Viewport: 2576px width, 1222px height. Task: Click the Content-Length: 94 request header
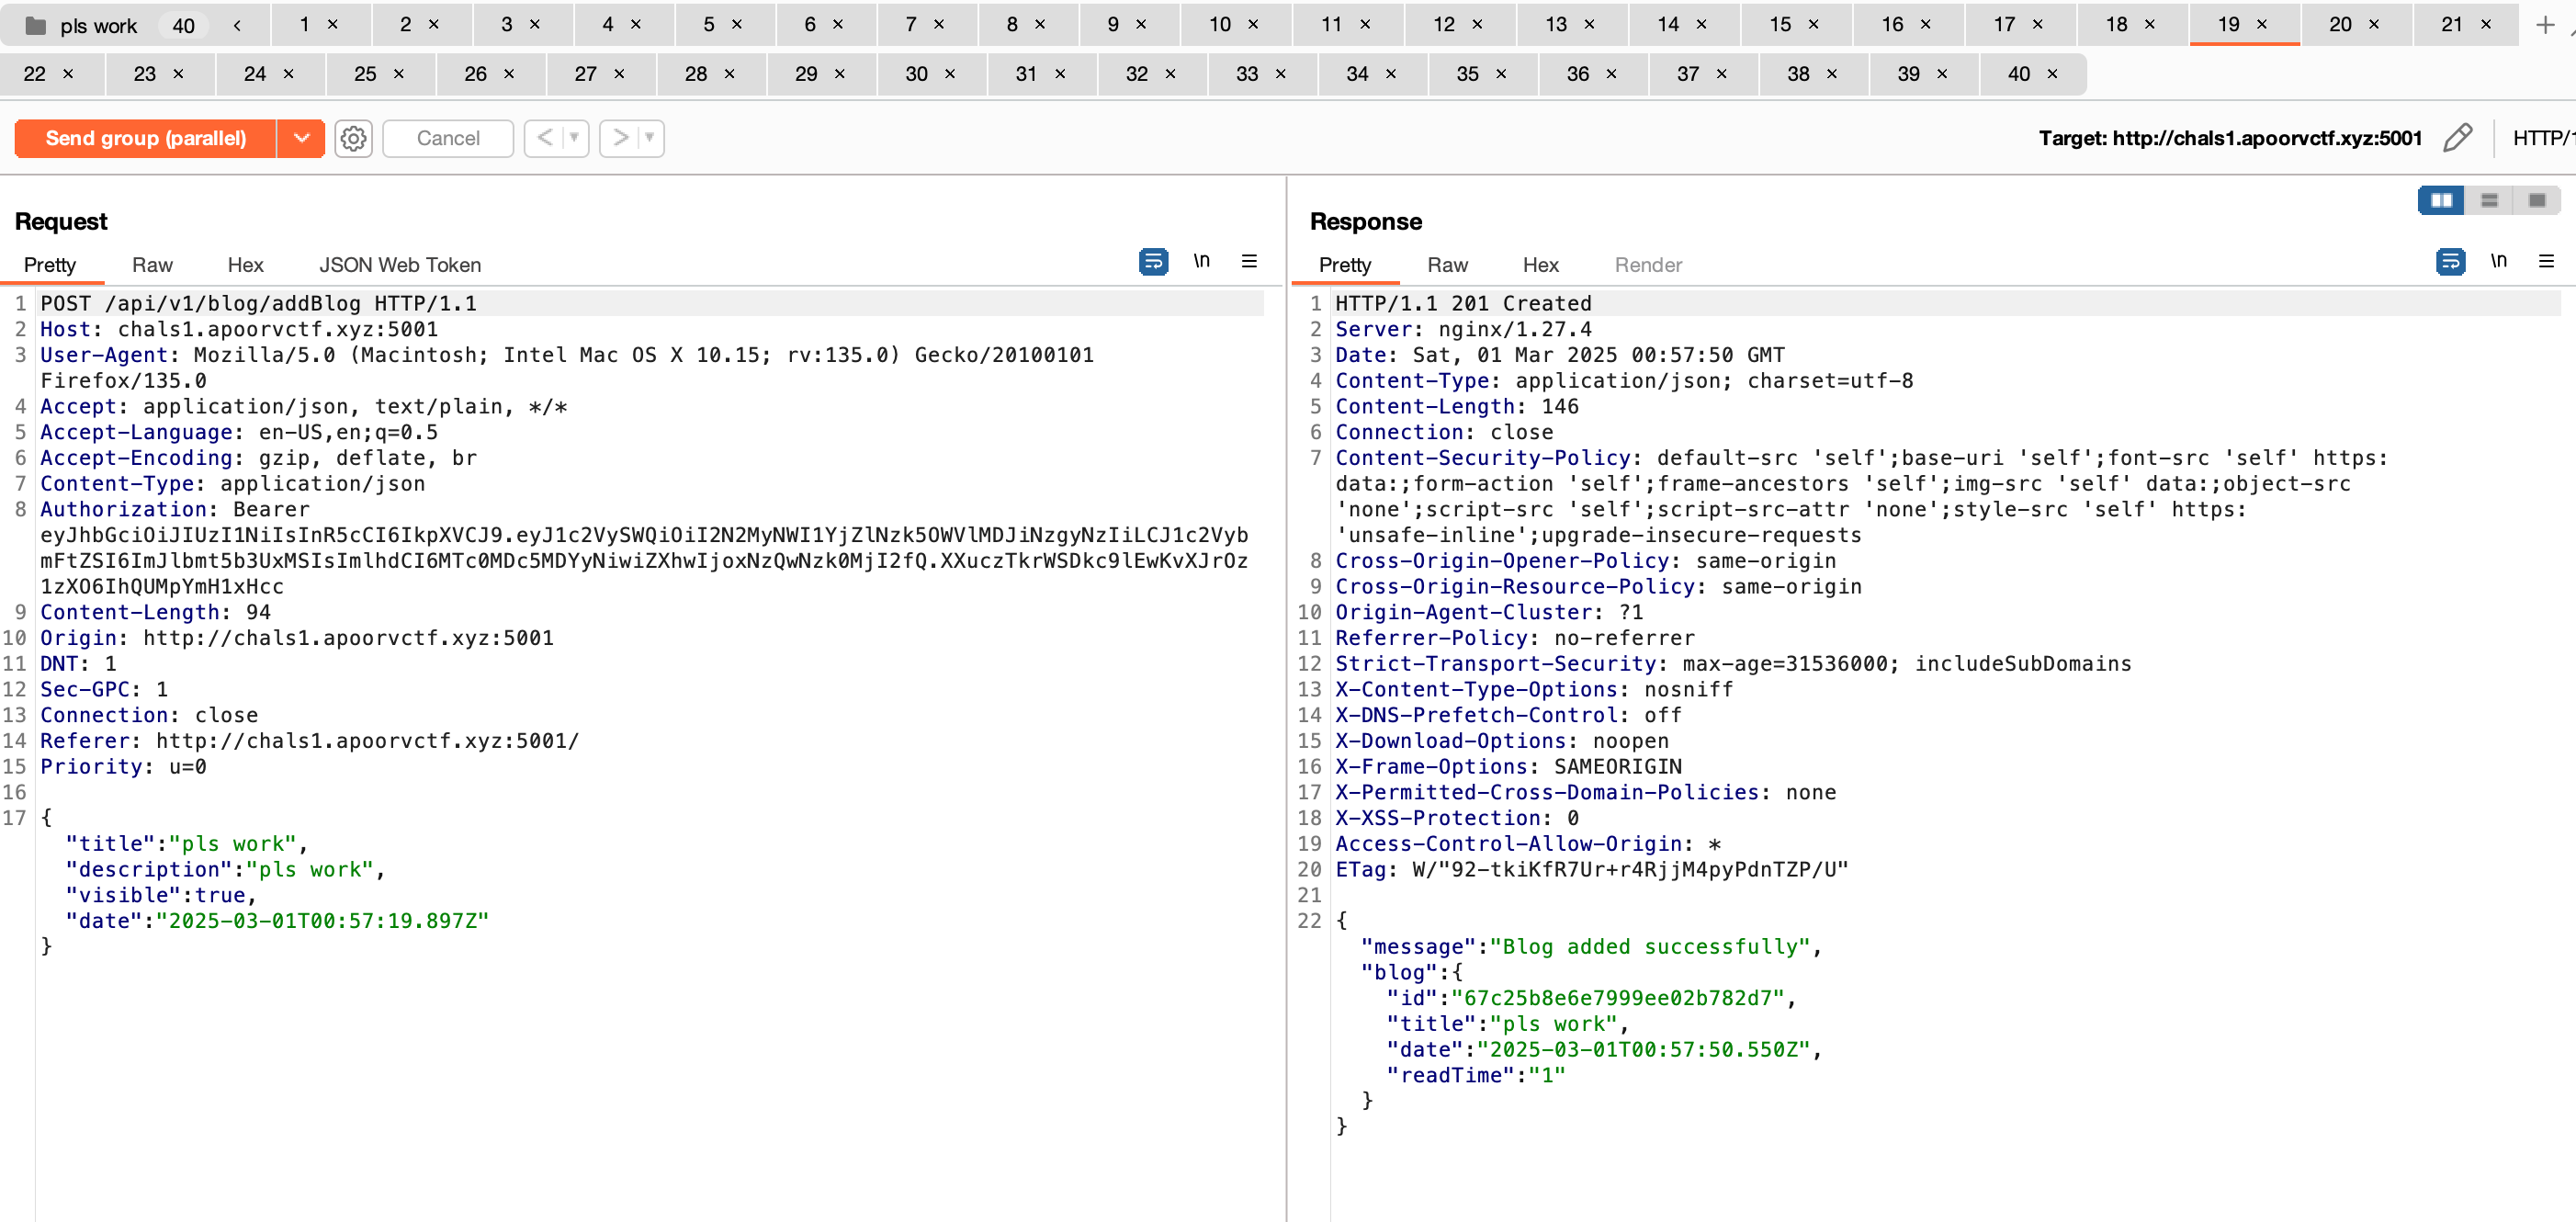click(155, 612)
